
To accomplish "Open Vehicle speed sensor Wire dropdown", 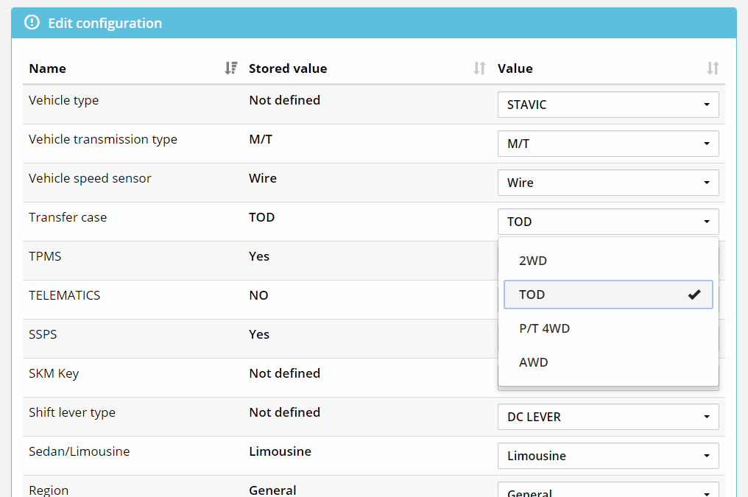I will coord(608,183).
